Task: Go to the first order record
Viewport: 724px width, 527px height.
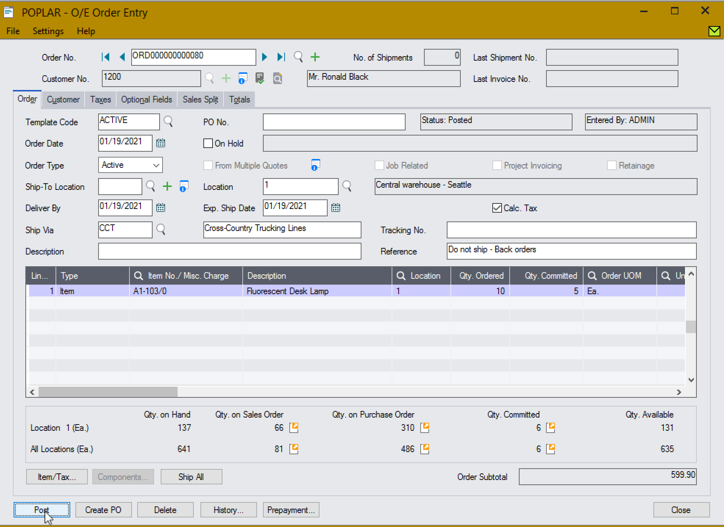Action: tap(106, 57)
